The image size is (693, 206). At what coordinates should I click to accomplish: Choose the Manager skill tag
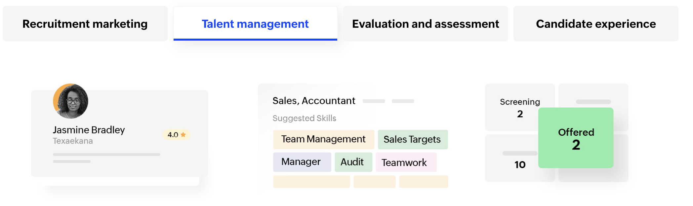click(302, 162)
